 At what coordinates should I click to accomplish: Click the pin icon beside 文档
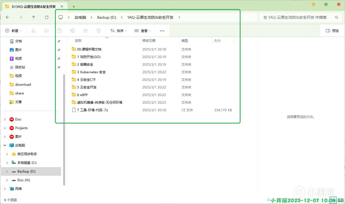click(x=59, y=41)
